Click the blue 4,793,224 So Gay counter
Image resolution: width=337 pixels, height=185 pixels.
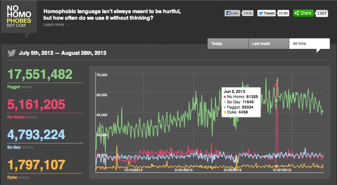(36, 135)
